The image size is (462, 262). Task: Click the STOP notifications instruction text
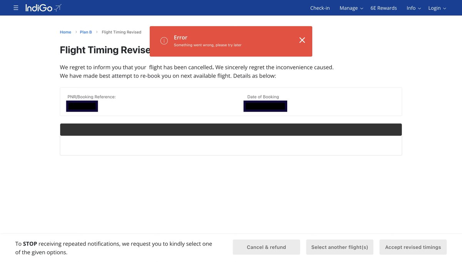click(x=114, y=248)
